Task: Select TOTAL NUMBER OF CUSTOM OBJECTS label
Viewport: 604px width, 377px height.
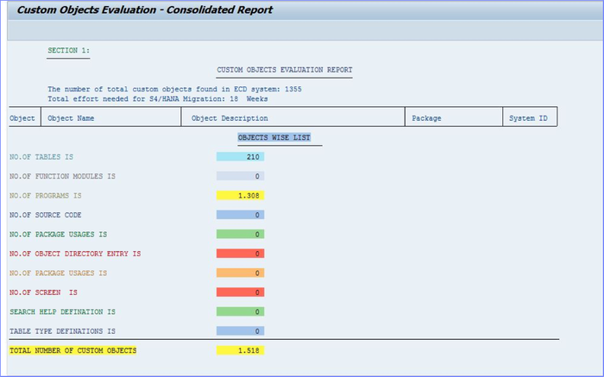Action: coord(72,350)
